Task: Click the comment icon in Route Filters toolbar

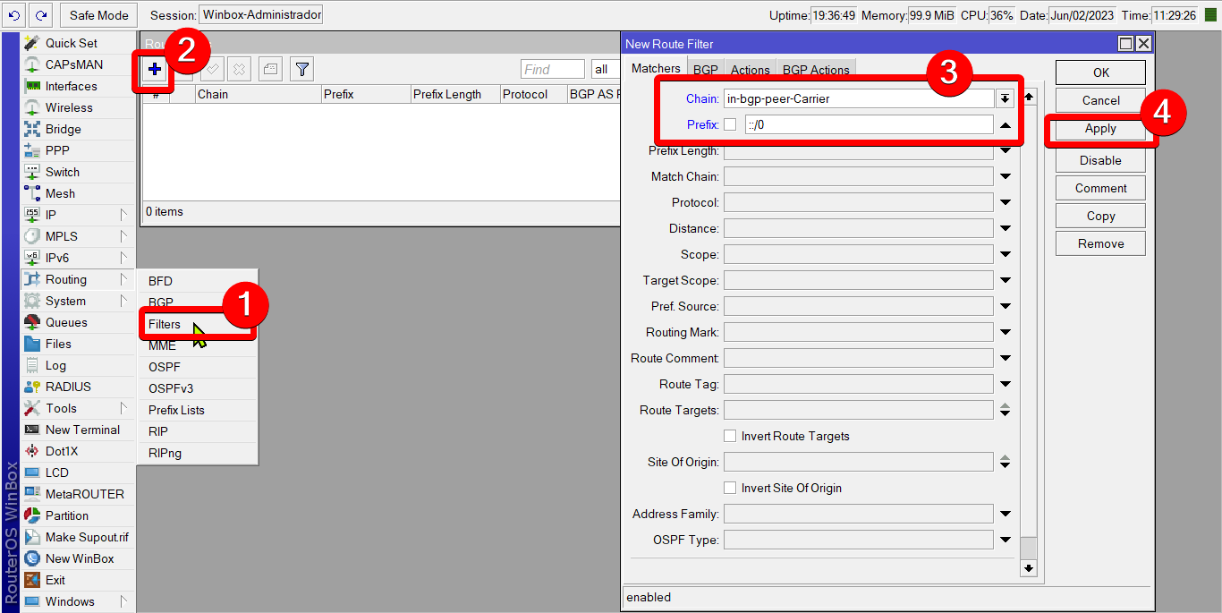Action: tap(271, 70)
